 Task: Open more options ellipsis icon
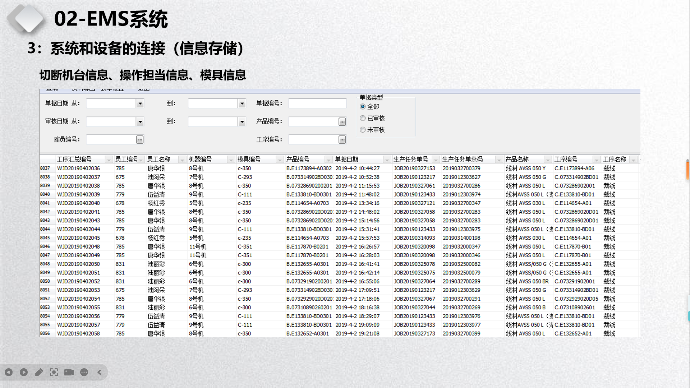point(84,373)
